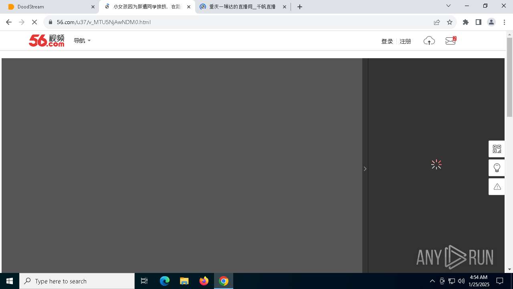Open the Chrome three-dot menu
Screen dimensions: 513x289
504,22
